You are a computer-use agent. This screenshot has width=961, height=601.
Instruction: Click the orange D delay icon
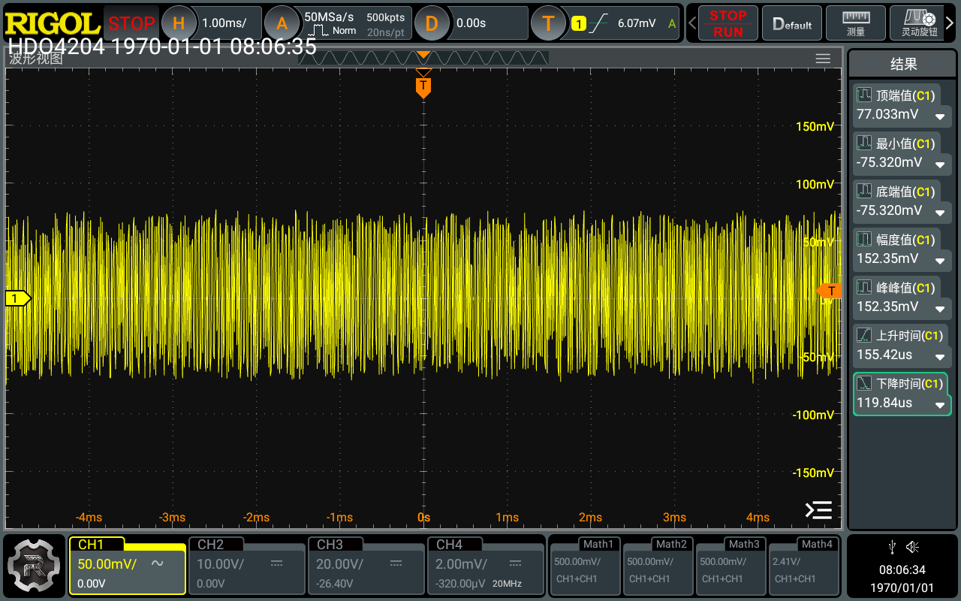click(x=431, y=23)
